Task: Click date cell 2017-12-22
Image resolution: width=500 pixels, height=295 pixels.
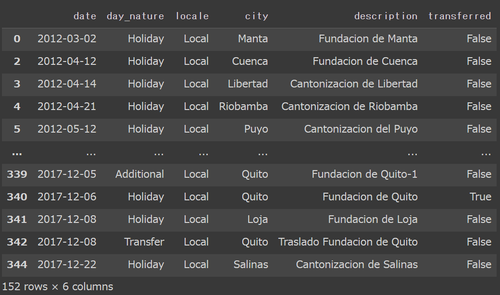Action: pyautogui.click(x=67, y=264)
